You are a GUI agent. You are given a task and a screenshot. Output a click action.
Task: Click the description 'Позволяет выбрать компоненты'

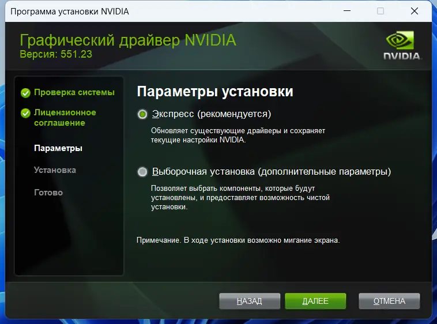coord(240,198)
